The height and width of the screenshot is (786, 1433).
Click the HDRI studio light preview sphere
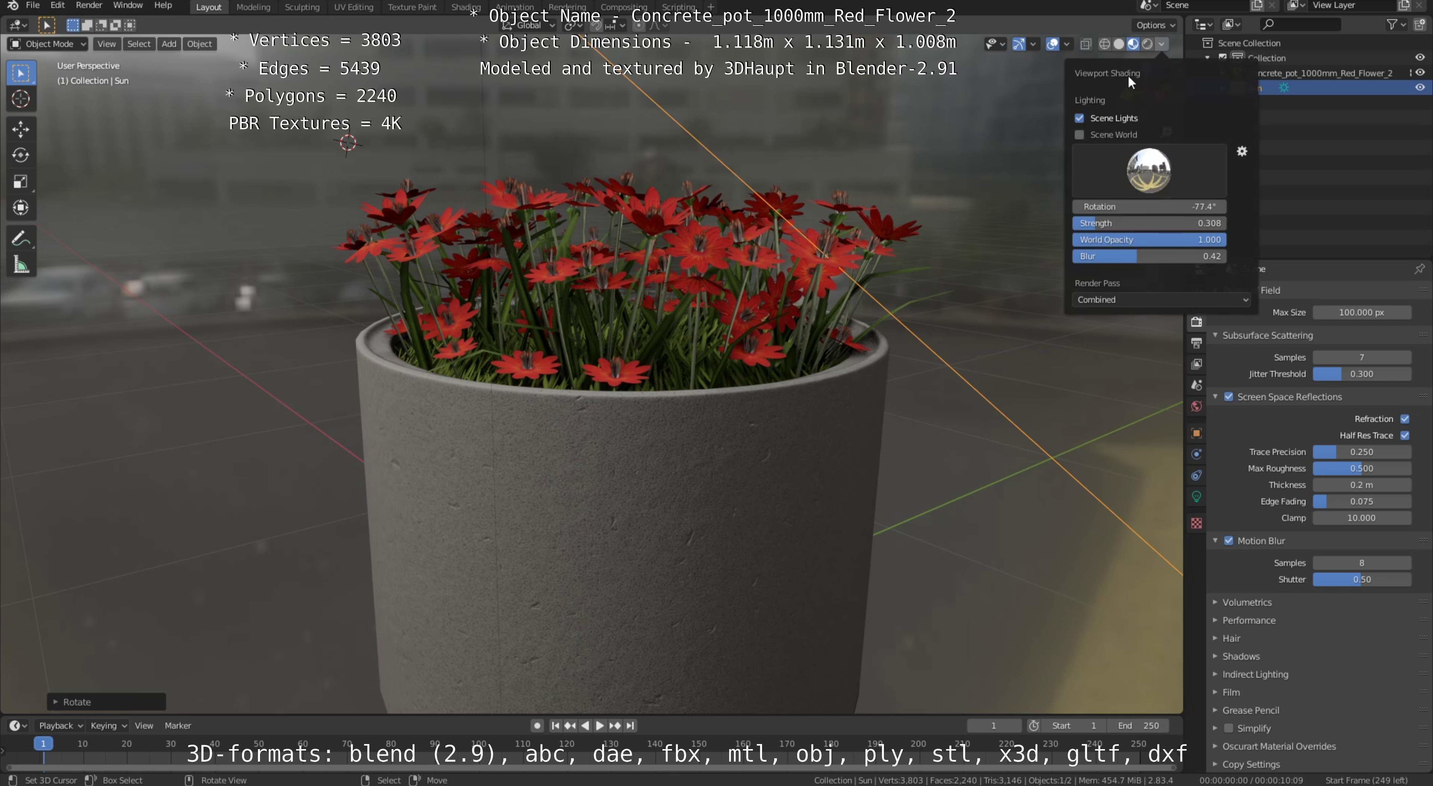click(x=1149, y=170)
